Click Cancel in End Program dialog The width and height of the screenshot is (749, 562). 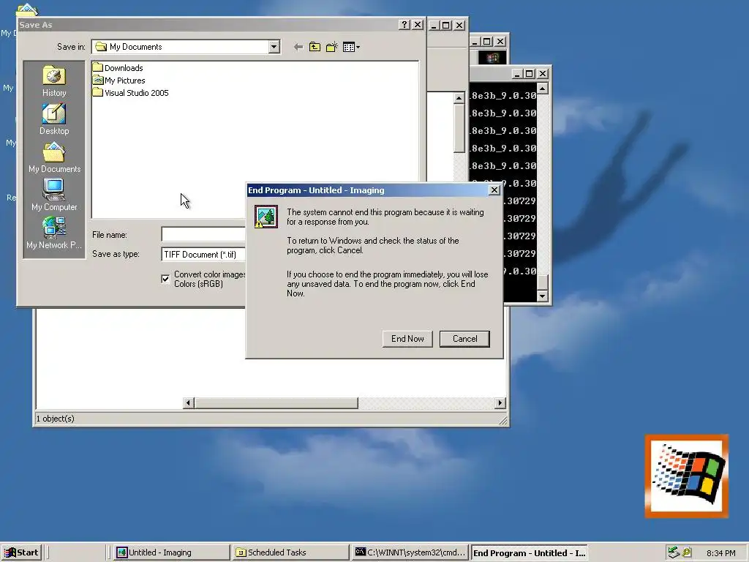tap(464, 339)
